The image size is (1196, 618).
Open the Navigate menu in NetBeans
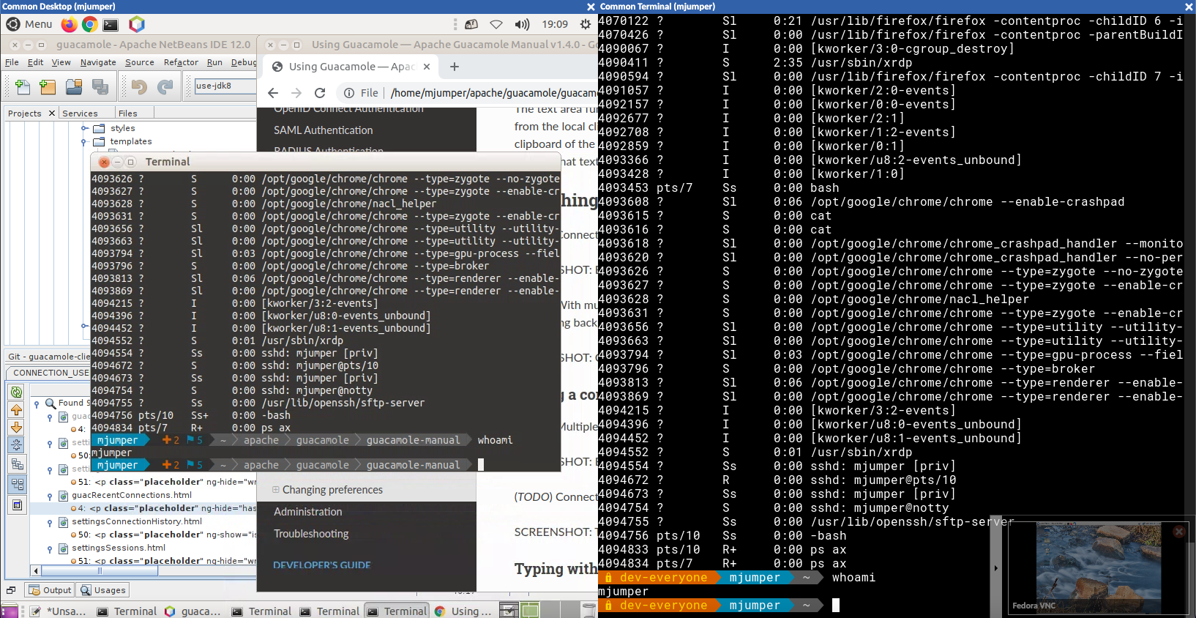click(98, 62)
